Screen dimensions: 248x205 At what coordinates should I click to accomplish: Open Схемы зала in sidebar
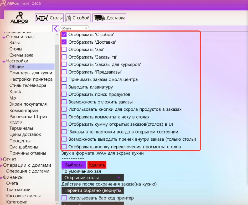pos(21,55)
